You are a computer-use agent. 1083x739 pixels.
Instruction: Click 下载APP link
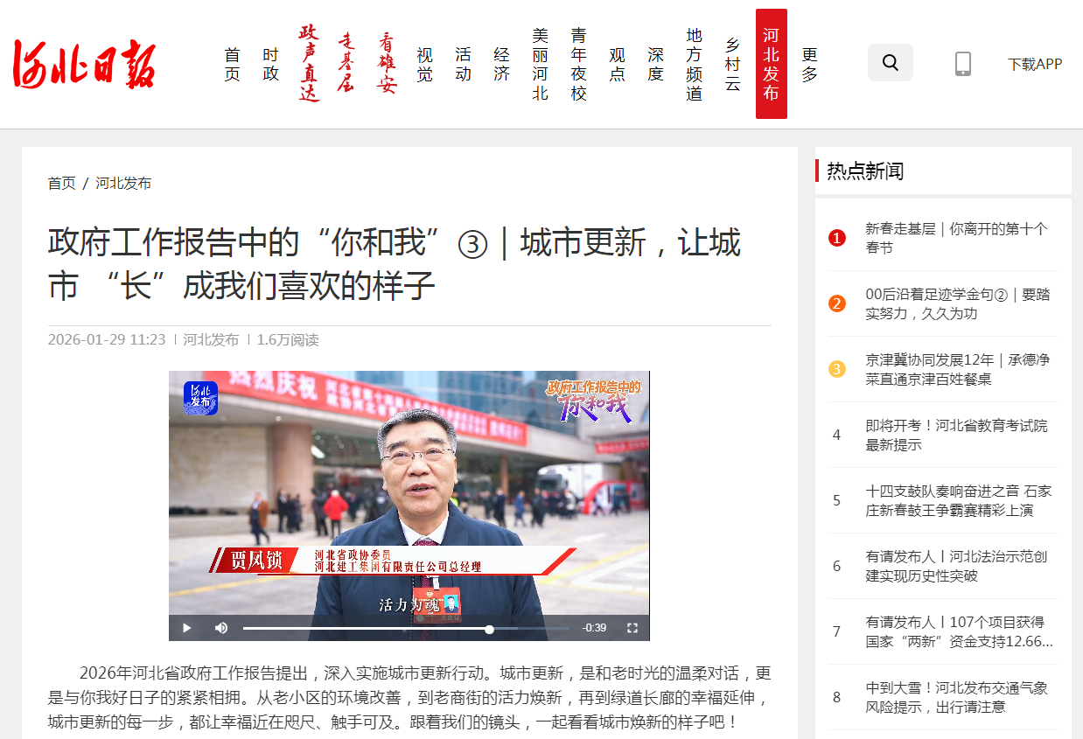[x=1034, y=64]
